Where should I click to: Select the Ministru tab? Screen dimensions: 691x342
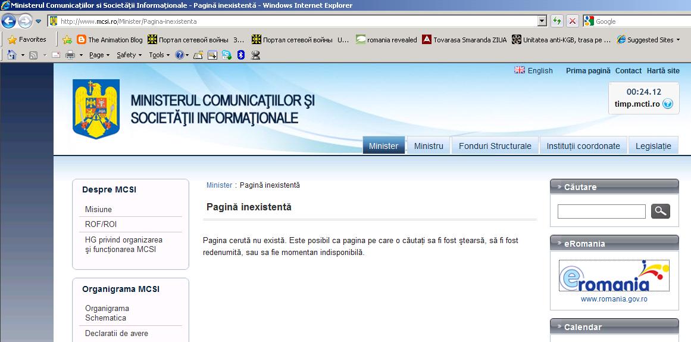coord(429,145)
